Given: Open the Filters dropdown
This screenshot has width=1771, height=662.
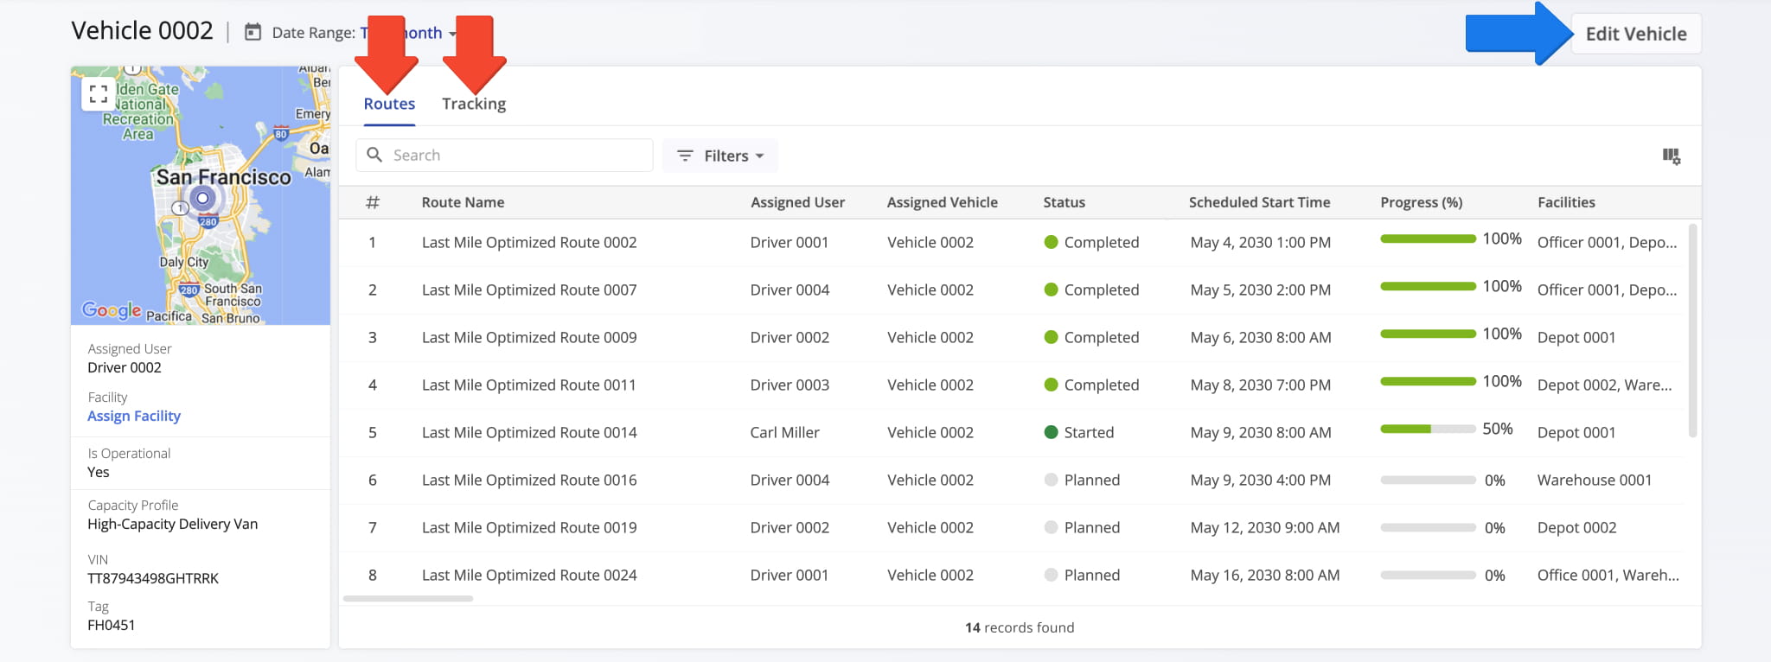Looking at the screenshot, I should (x=720, y=156).
